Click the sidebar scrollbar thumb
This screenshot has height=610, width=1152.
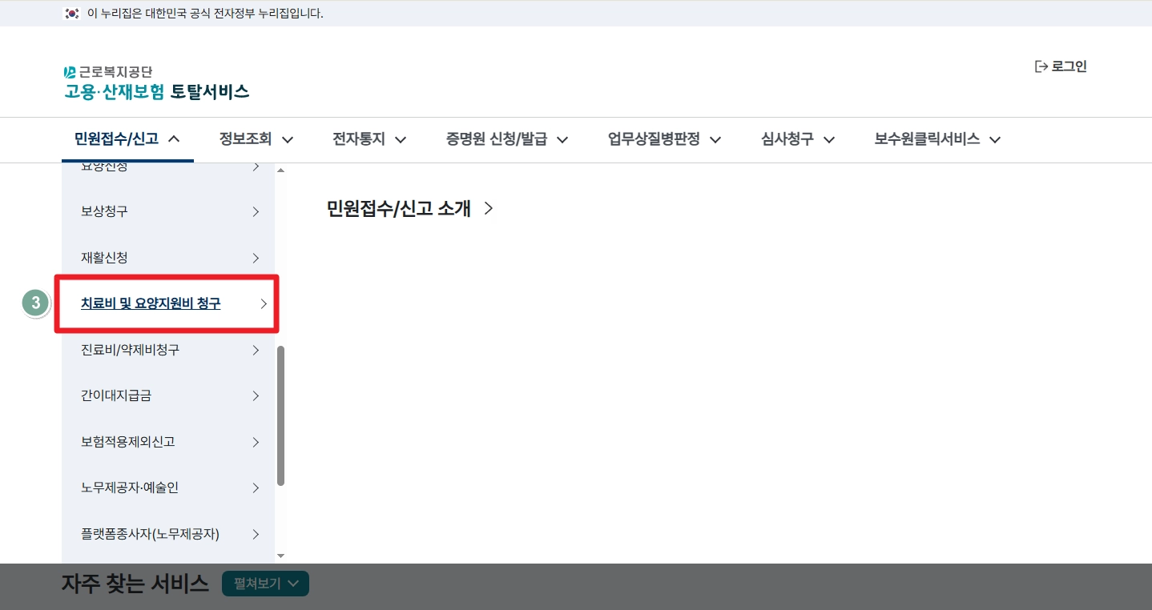pos(282,412)
